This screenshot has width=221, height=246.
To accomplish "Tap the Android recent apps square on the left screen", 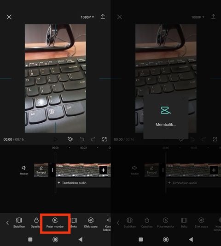I will (x=30, y=240).
